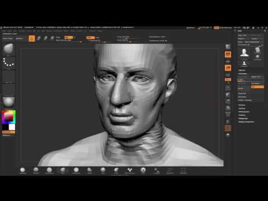Screen dimensions: 268x201
Task: Select rightmost brush in bottom brush bar
Action: point(183,170)
